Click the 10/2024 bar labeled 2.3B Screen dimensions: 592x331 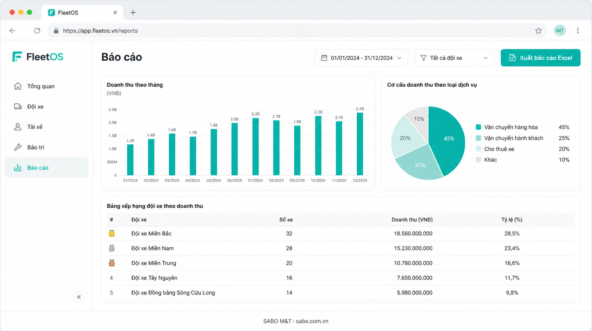point(318,146)
